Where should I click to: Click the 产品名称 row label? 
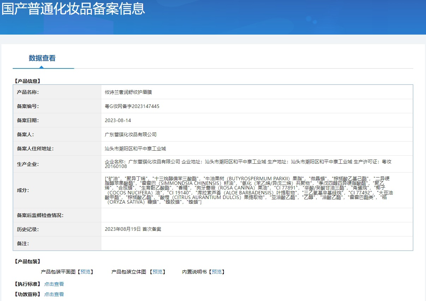(28, 92)
